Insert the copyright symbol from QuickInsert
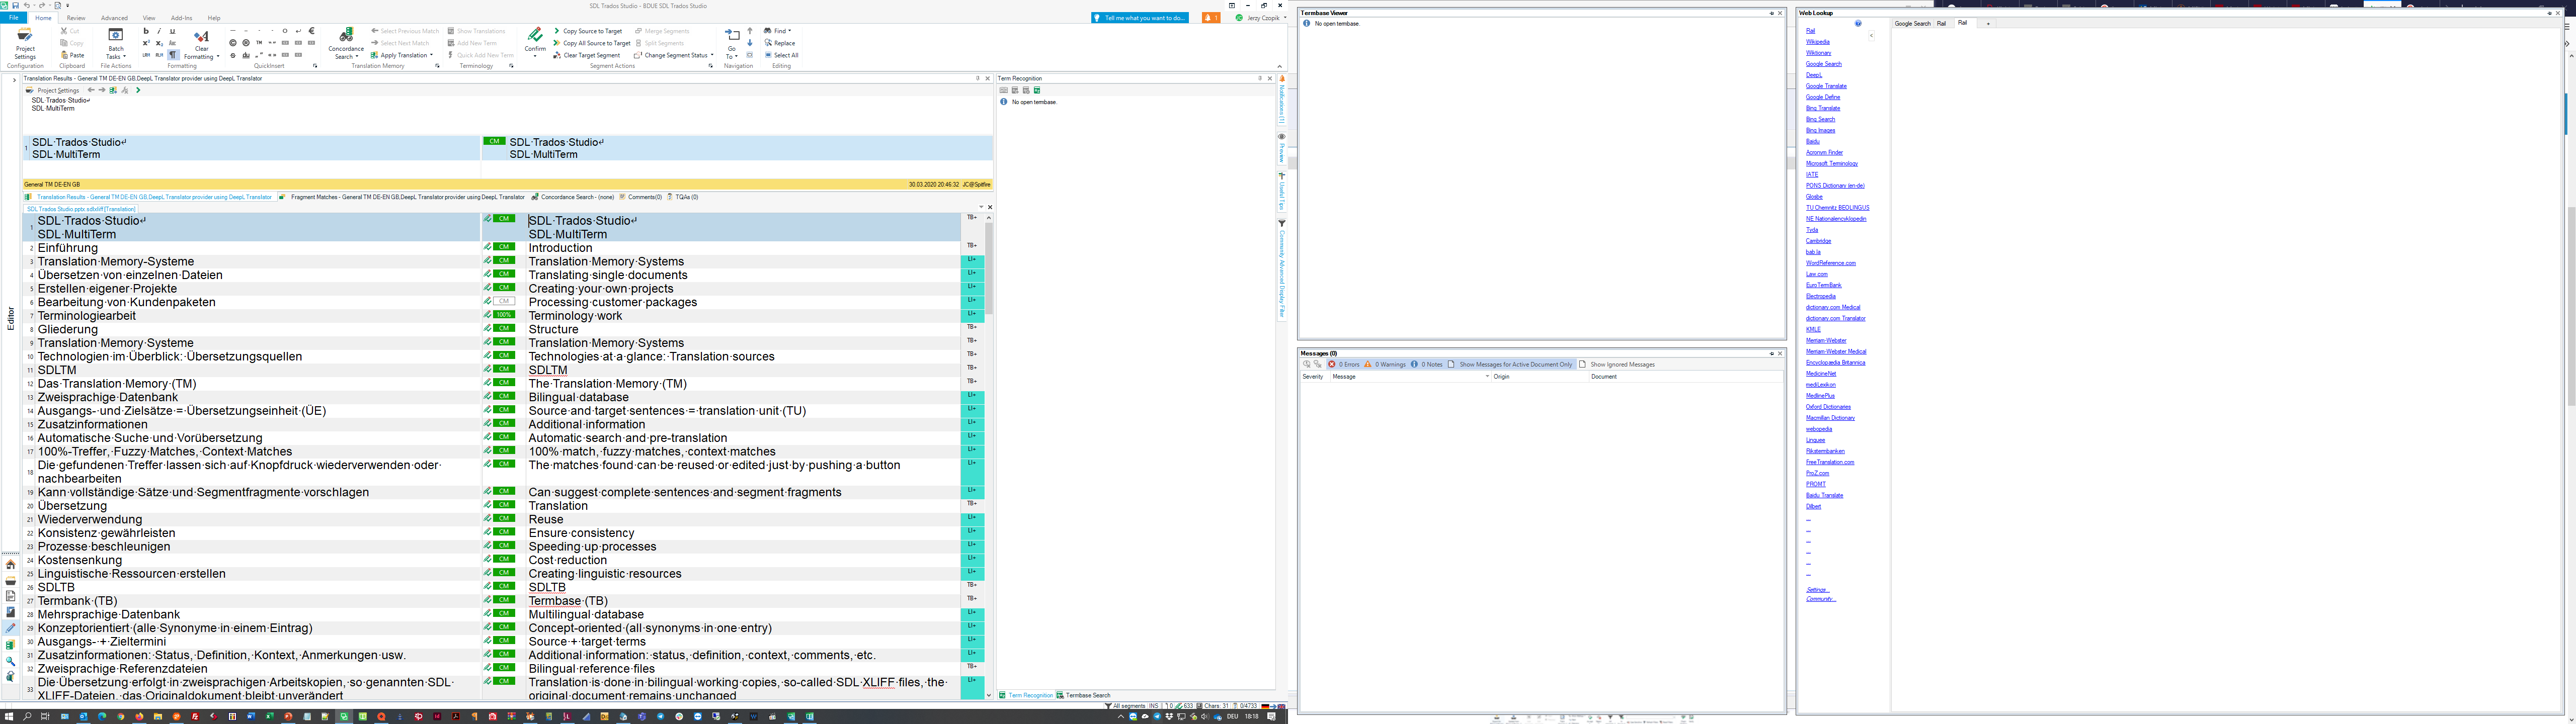Viewport: 2576px width, 724px height. coord(233,43)
